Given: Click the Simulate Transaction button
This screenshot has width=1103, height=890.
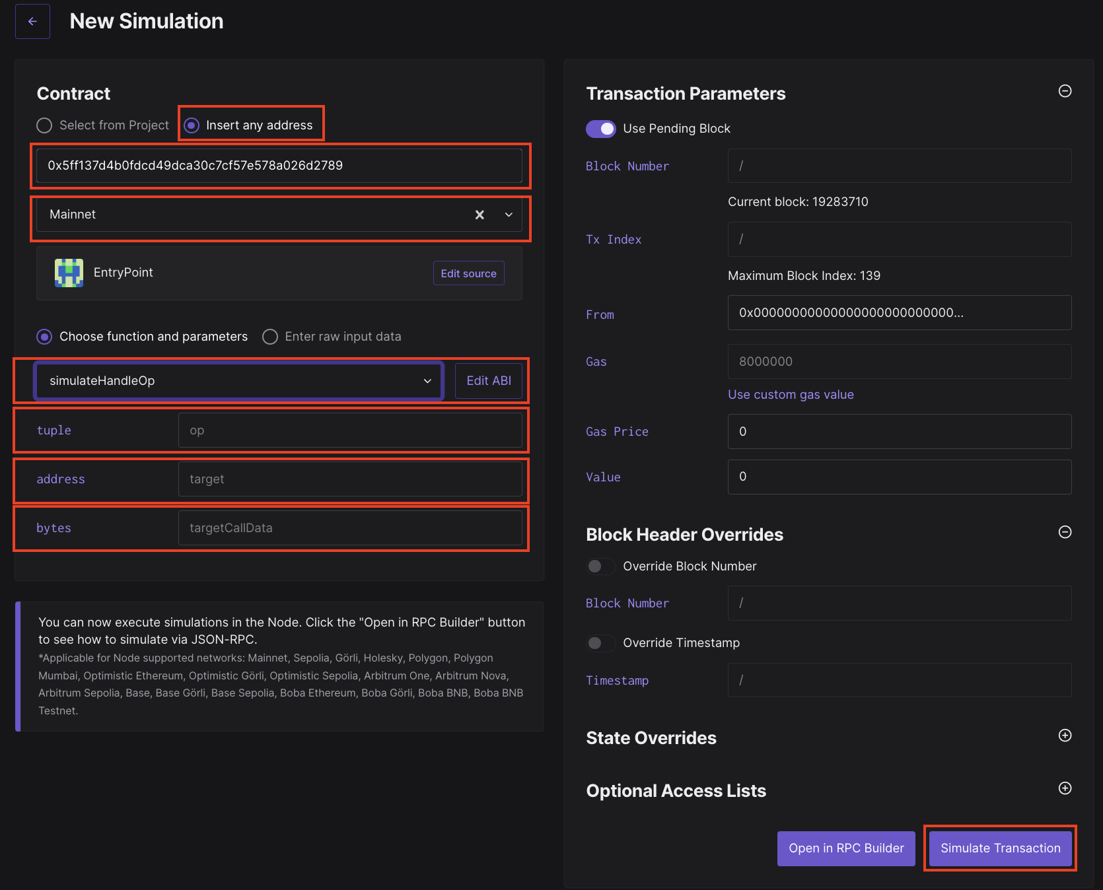Looking at the screenshot, I should tap(1000, 848).
